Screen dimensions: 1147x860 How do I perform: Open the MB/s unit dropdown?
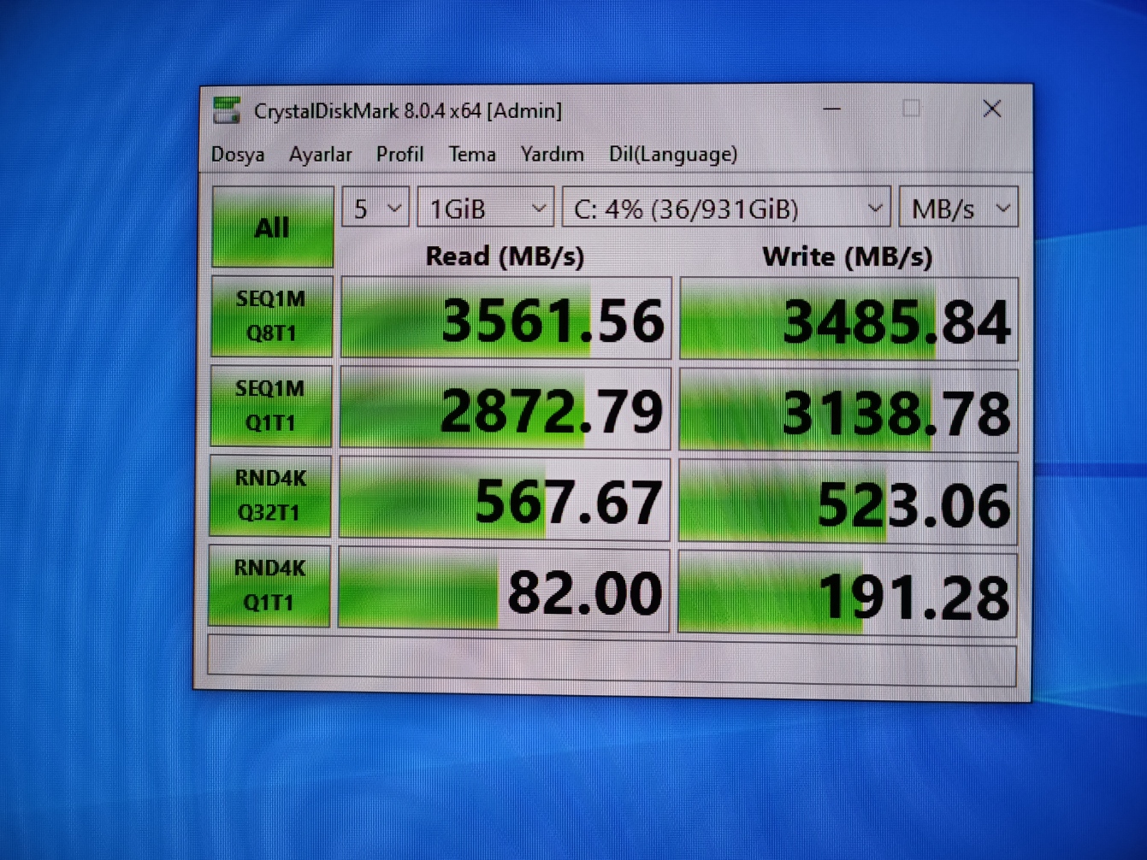point(959,208)
